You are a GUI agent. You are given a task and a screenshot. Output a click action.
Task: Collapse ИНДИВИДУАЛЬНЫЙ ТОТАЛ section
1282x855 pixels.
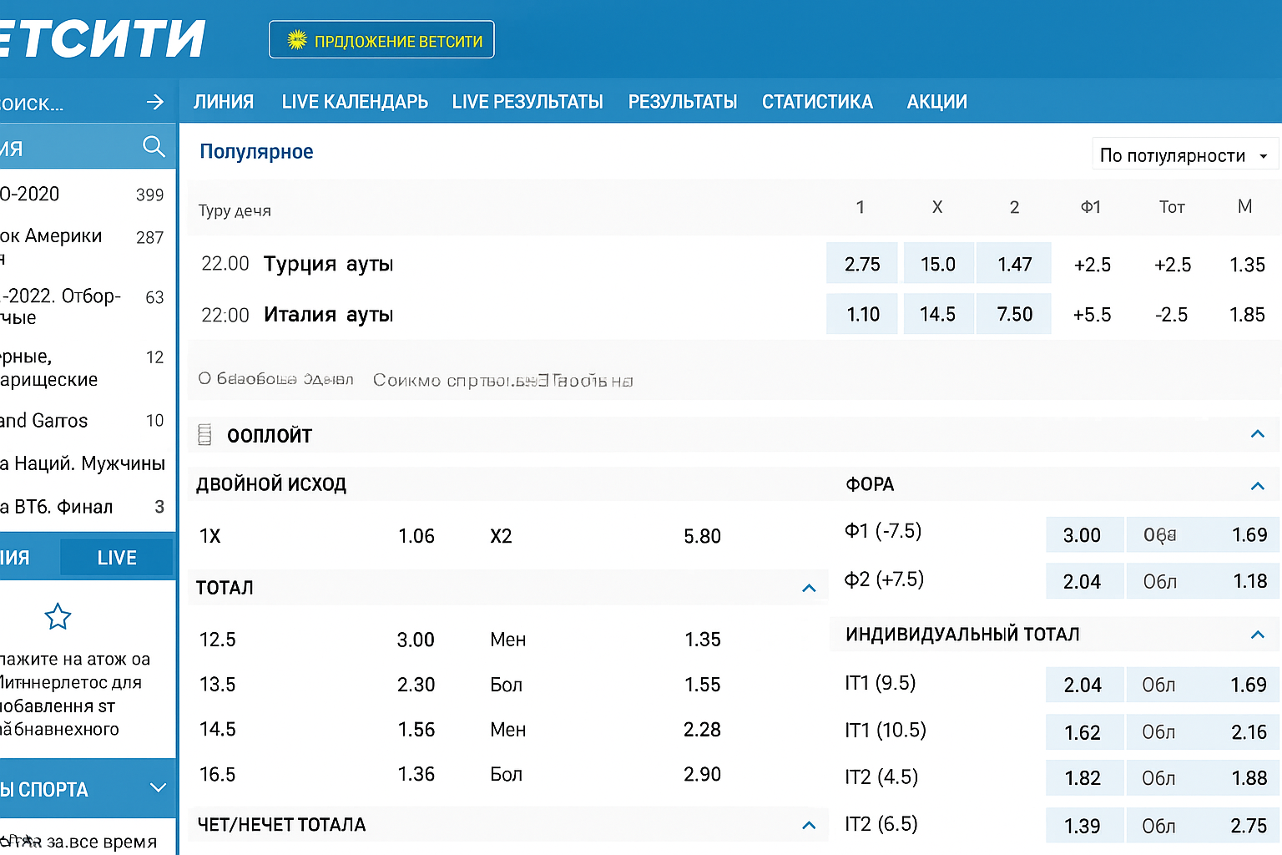coord(1257,635)
